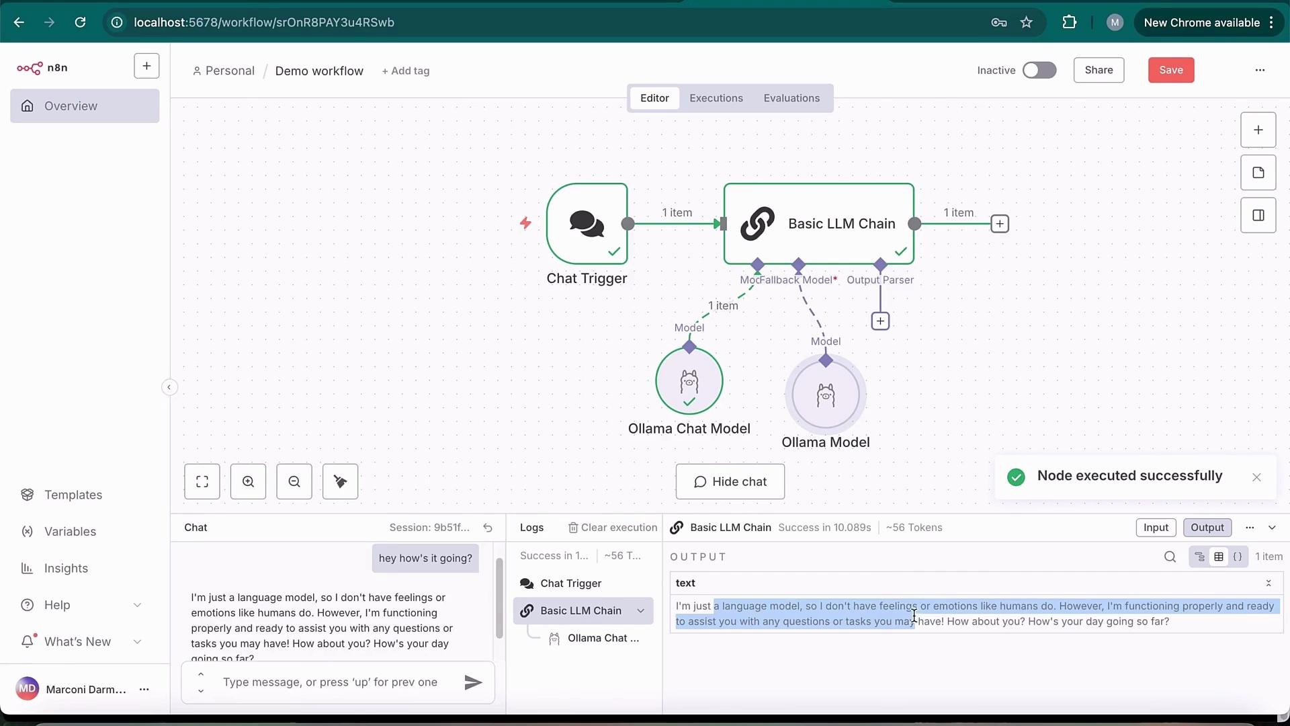The width and height of the screenshot is (1290, 726).
Task: Focus the chat message input
Action: point(331,682)
